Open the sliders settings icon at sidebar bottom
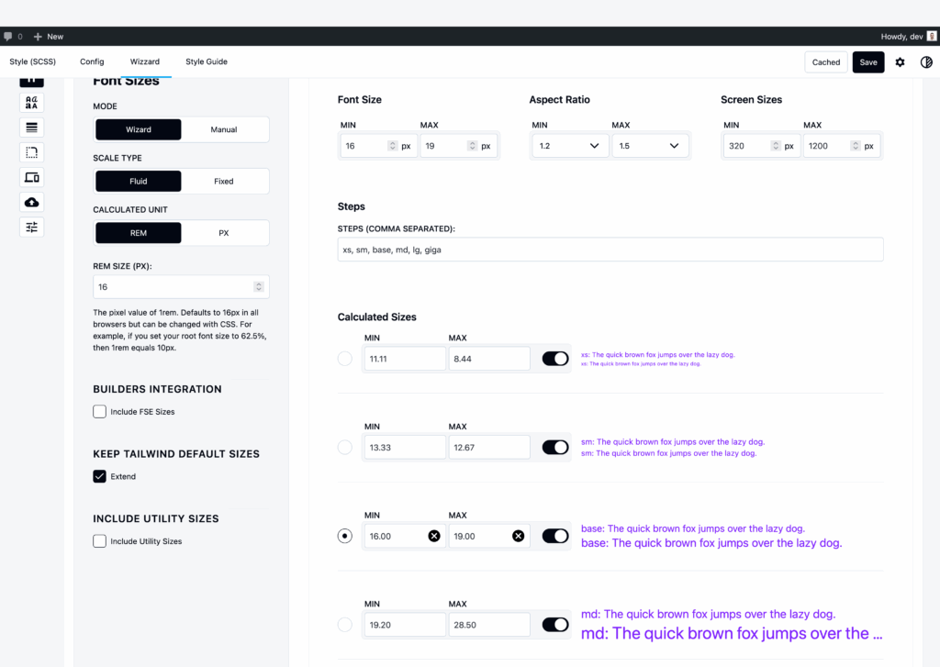Screen dimensions: 940x667 point(31,227)
